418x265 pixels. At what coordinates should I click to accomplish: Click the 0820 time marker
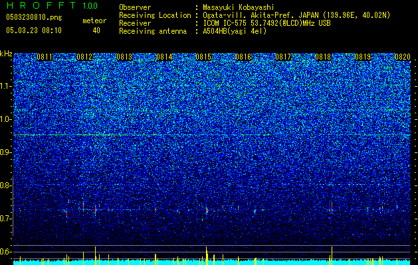(403, 57)
